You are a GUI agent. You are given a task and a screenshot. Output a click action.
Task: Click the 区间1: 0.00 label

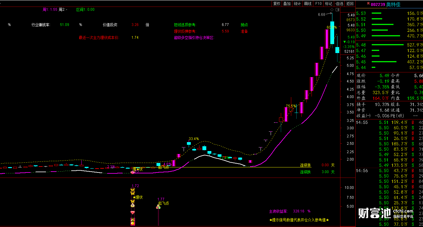click(x=85, y=10)
